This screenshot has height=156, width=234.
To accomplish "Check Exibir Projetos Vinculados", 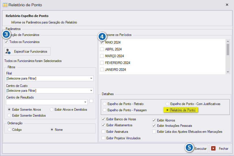I will (x=103, y=138).
